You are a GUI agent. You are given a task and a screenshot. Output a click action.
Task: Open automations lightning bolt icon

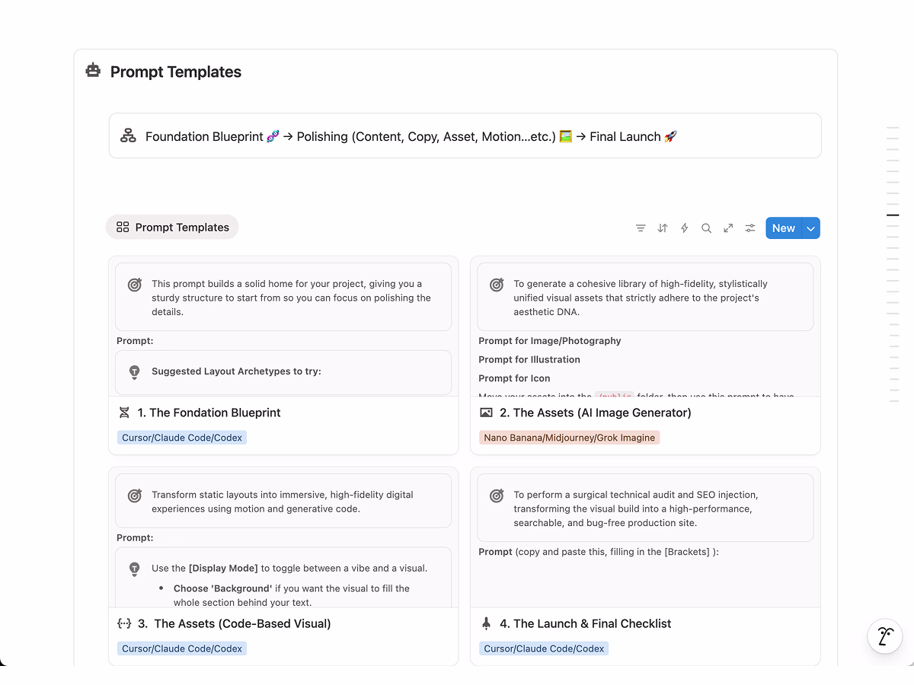[684, 228]
